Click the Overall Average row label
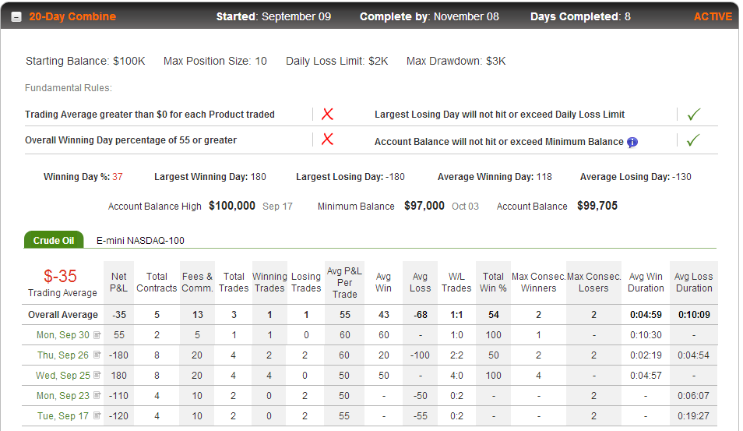Screen dimensions: 743x431 pyautogui.click(x=63, y=315)
